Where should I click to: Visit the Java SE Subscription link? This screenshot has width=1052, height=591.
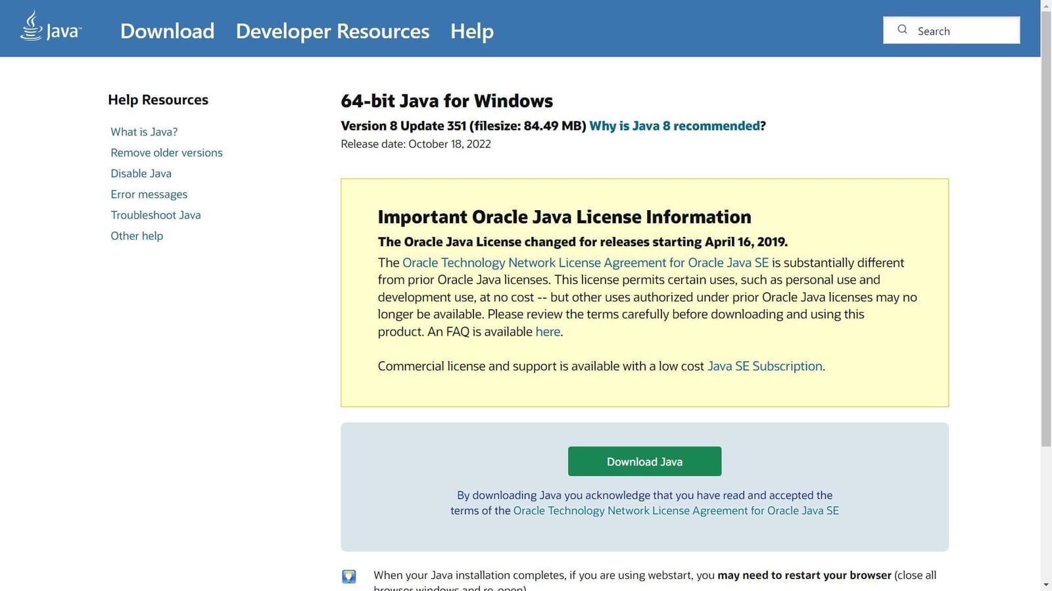click(x=764, y=366)
